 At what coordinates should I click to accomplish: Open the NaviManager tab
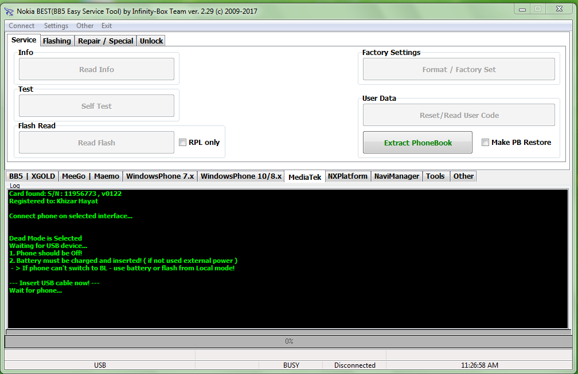coord(397,176)
